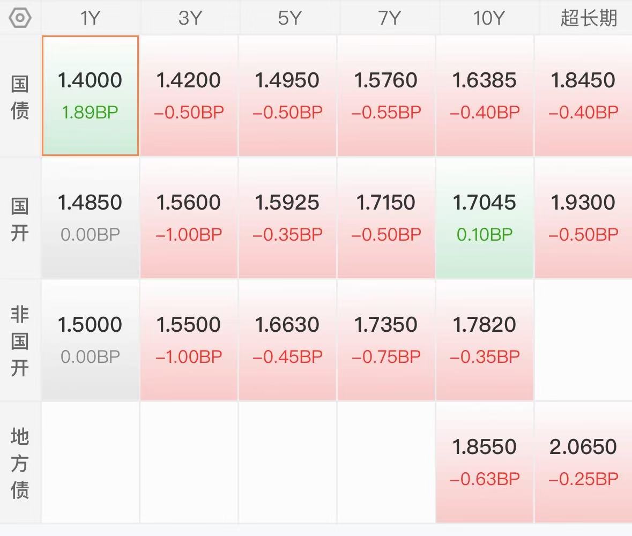Viewport: 632px width, 536px height.
Task: Select the 3Y column header
Action: click(190, 18)
